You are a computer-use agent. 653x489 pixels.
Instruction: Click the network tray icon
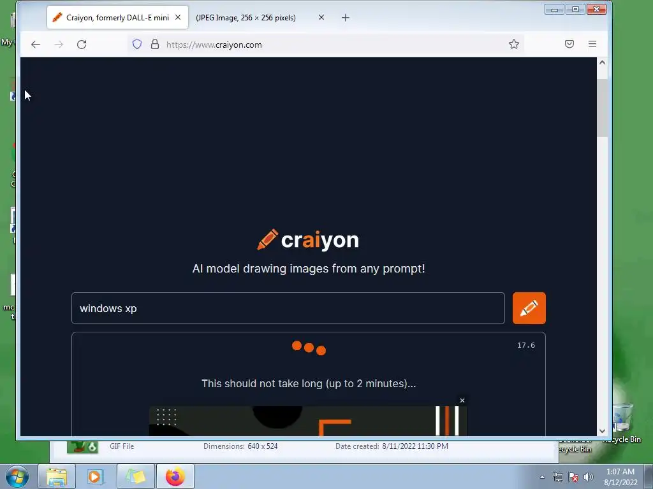557,477
